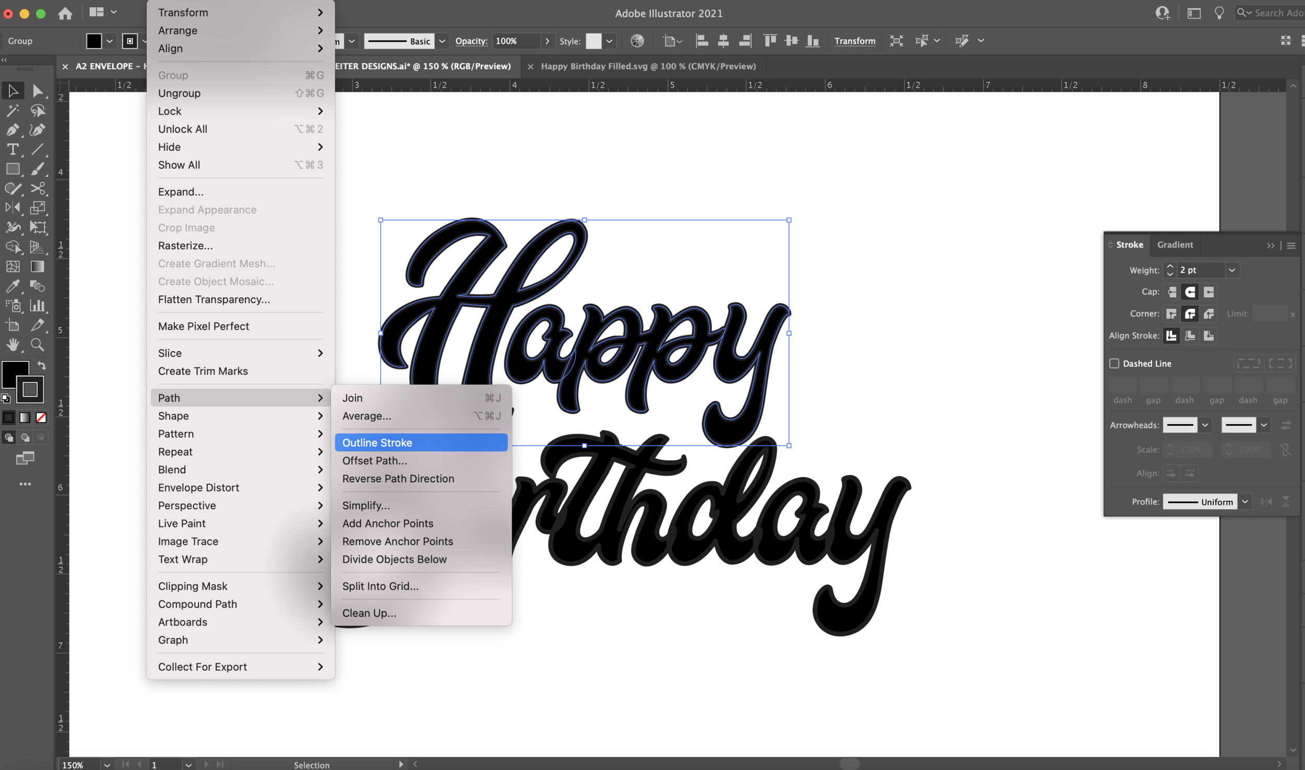Select the Zoom tool
This screenshot has width=1305, height=770.
pos(38,344)
